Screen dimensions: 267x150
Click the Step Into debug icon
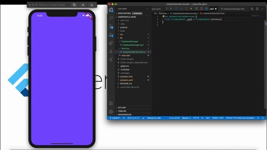pos(181,9)
